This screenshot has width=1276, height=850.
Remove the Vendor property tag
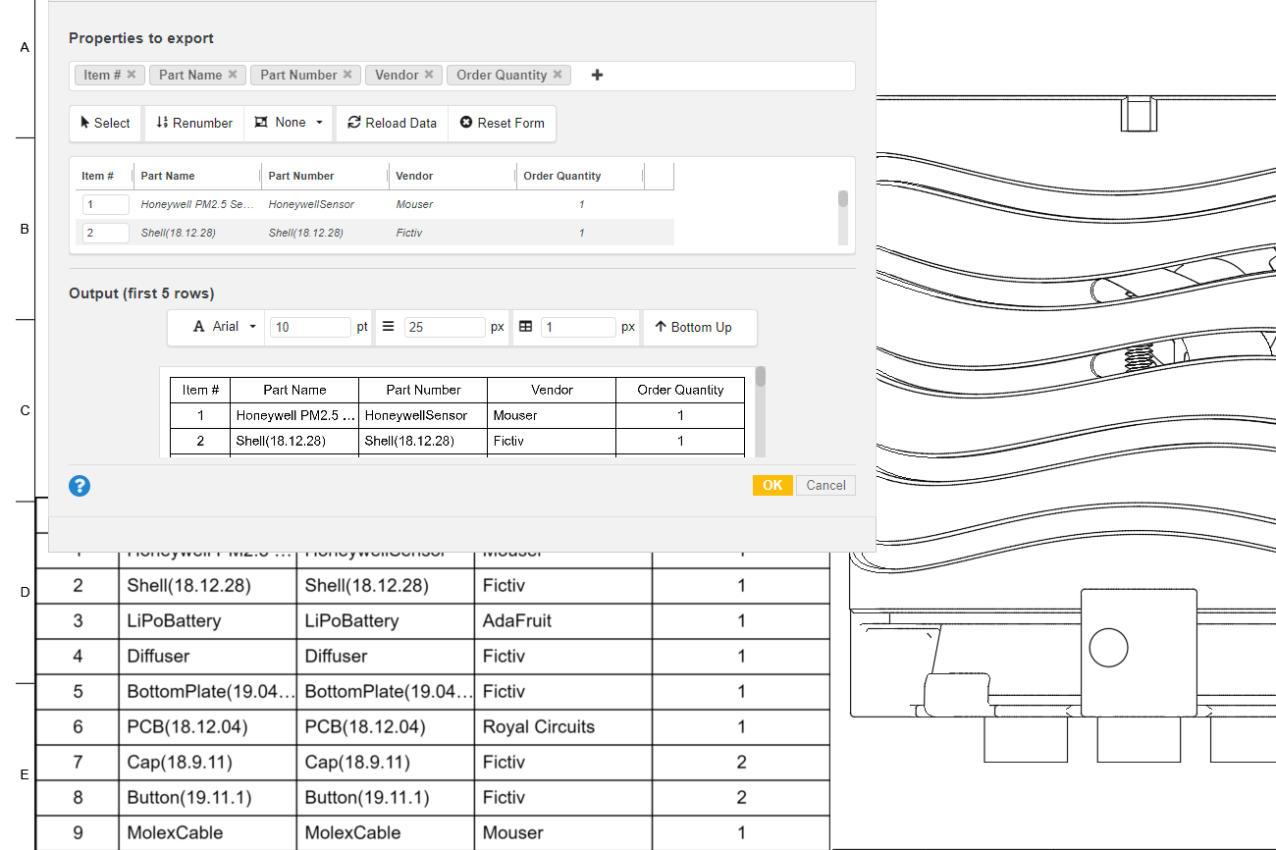(x=429, y=75)
